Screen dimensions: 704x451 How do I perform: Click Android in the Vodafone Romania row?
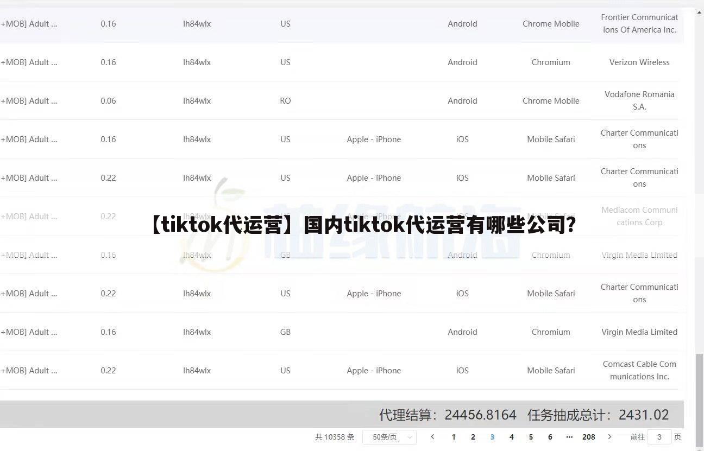[x=462, y=100]
